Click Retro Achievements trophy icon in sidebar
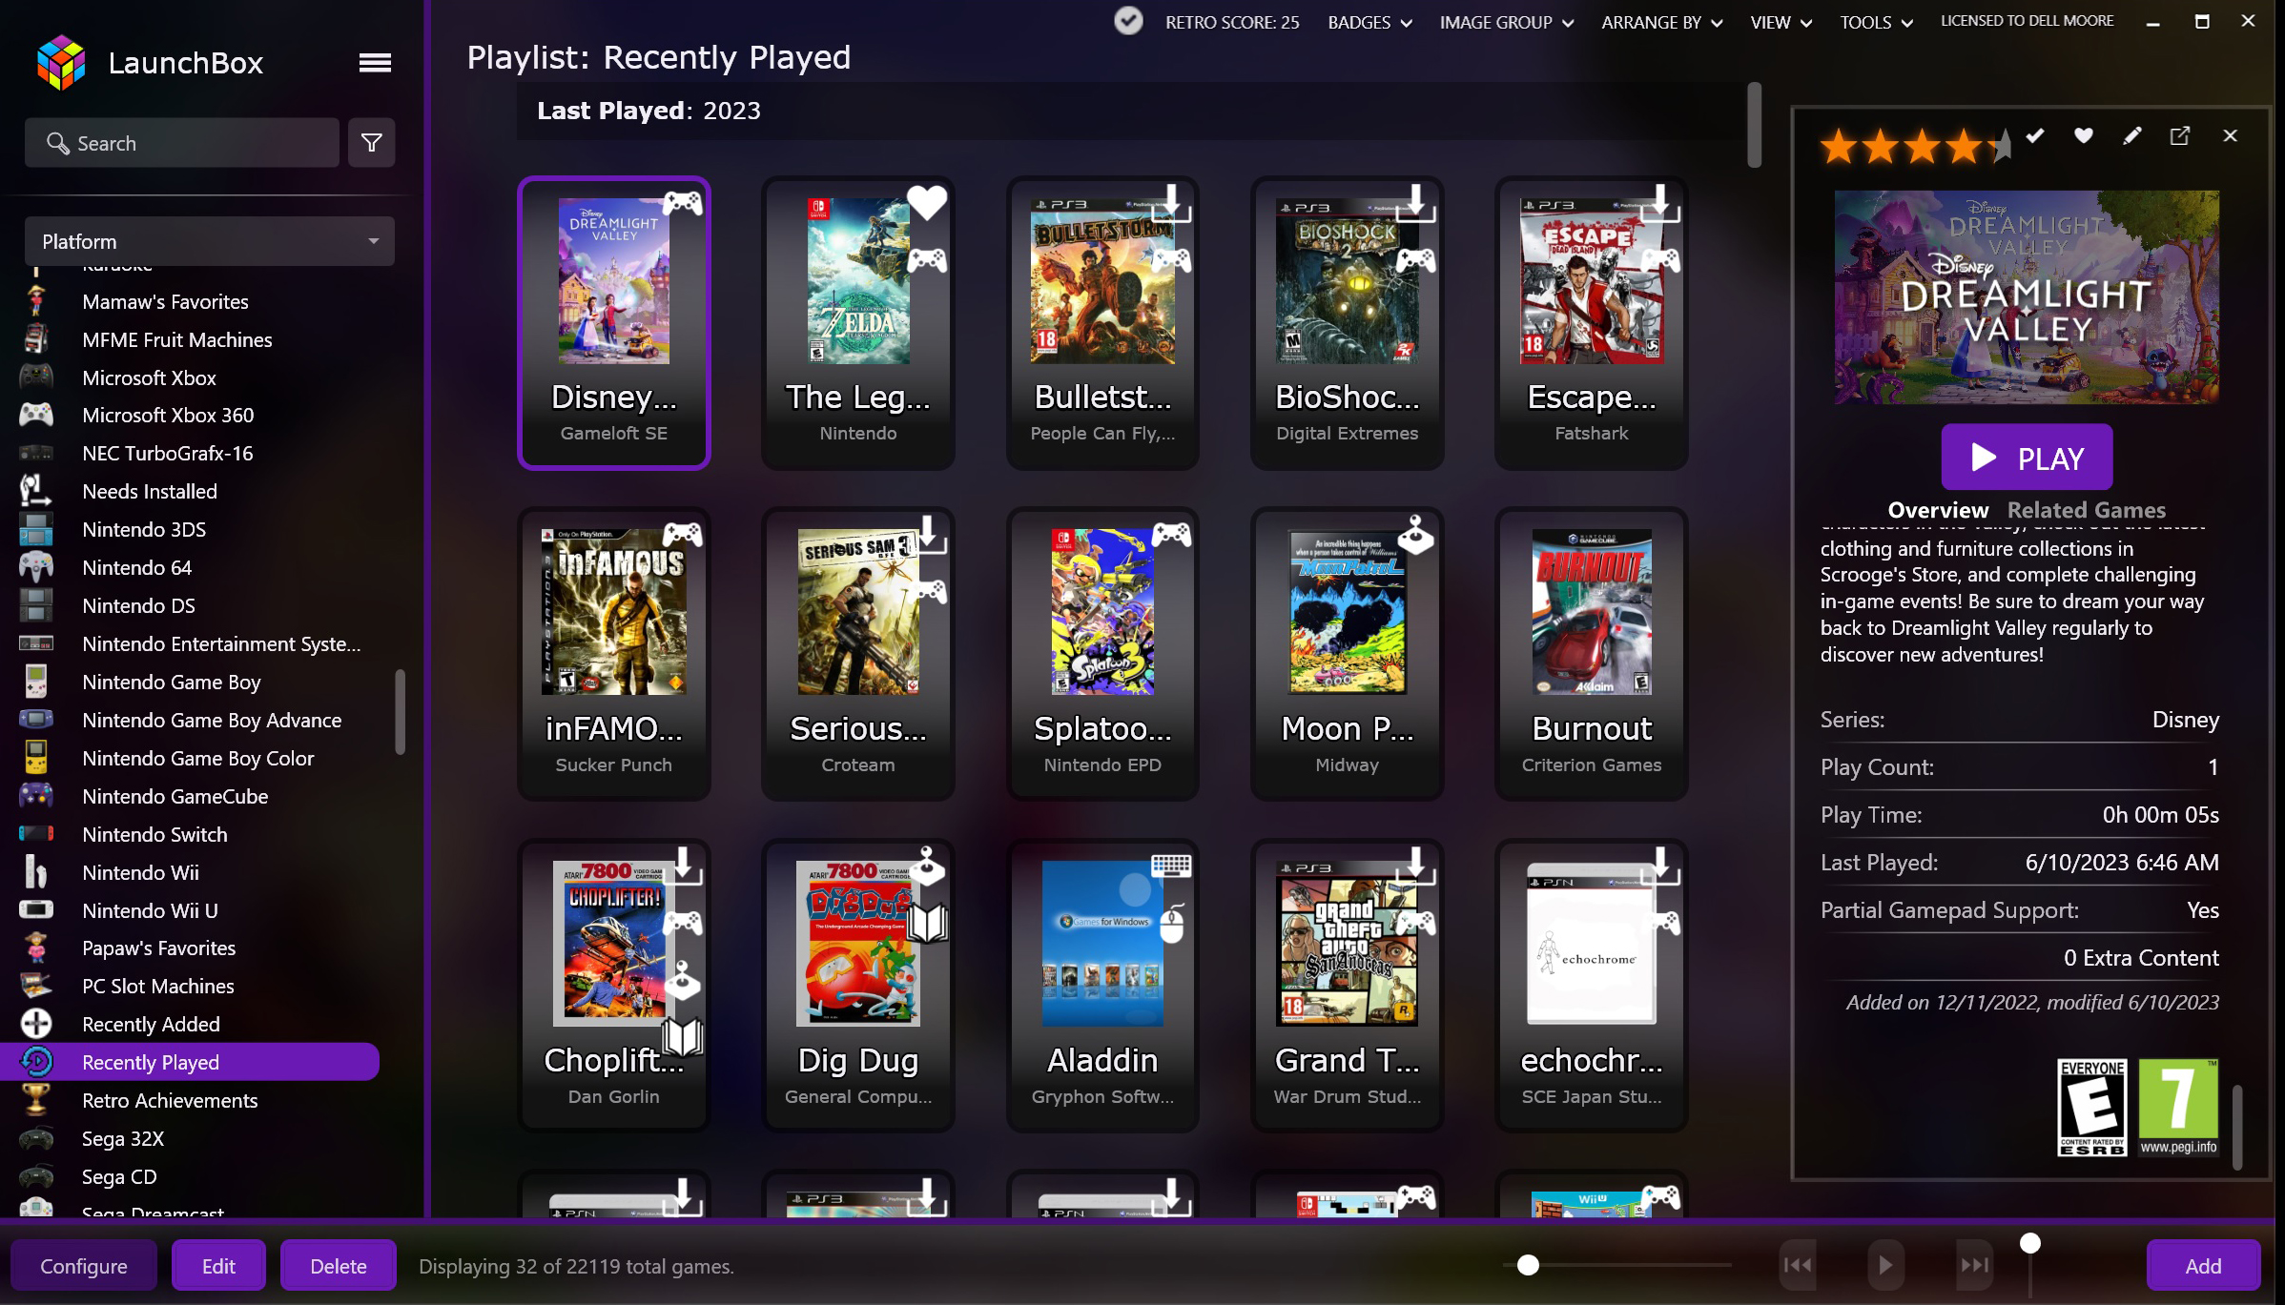This screenshot has height=1305, width=2285. [36, 1100]
